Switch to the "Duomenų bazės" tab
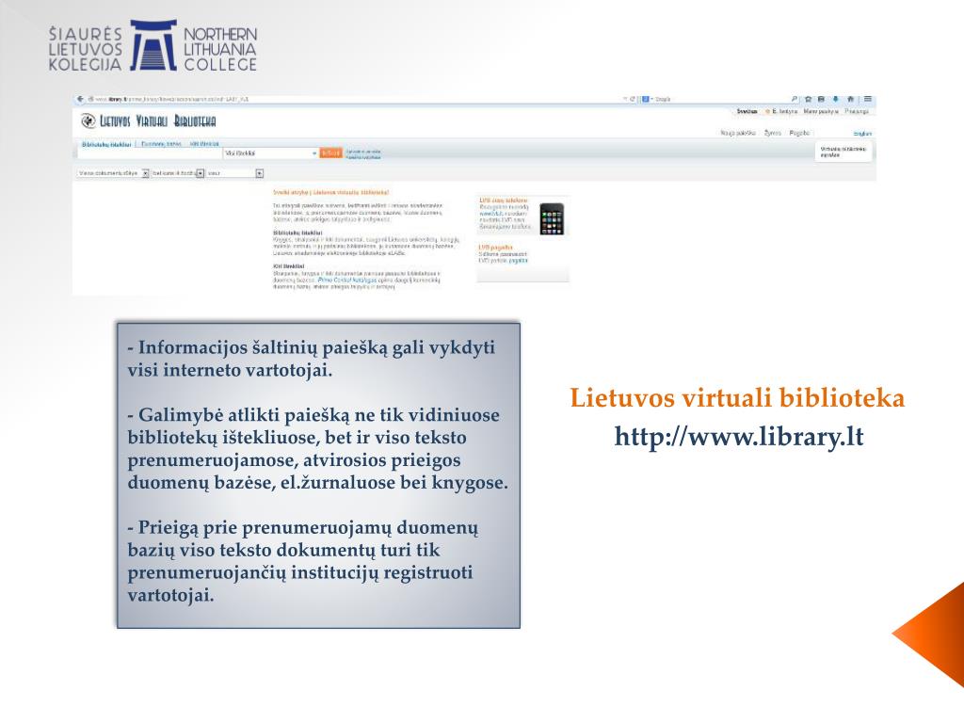Viewport: 964px width, 723px height. (x=162, y=144)
